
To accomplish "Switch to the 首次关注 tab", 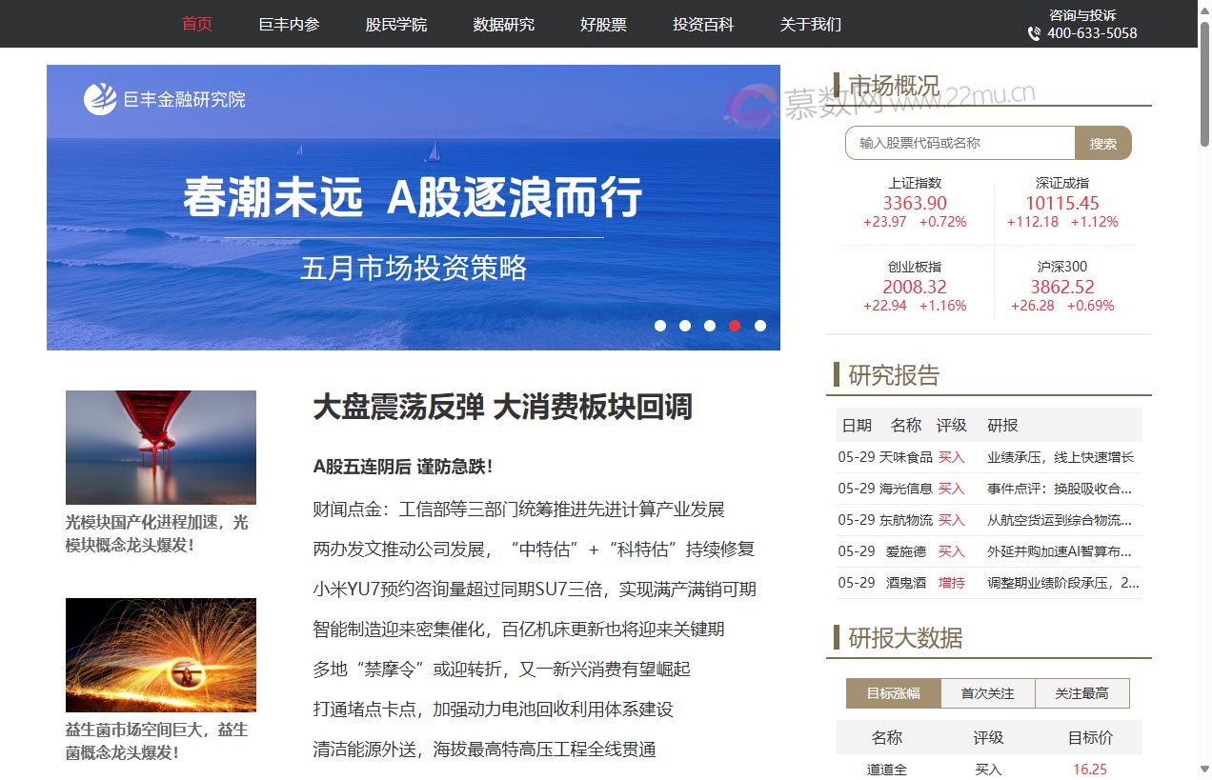I will pos(987,693).
